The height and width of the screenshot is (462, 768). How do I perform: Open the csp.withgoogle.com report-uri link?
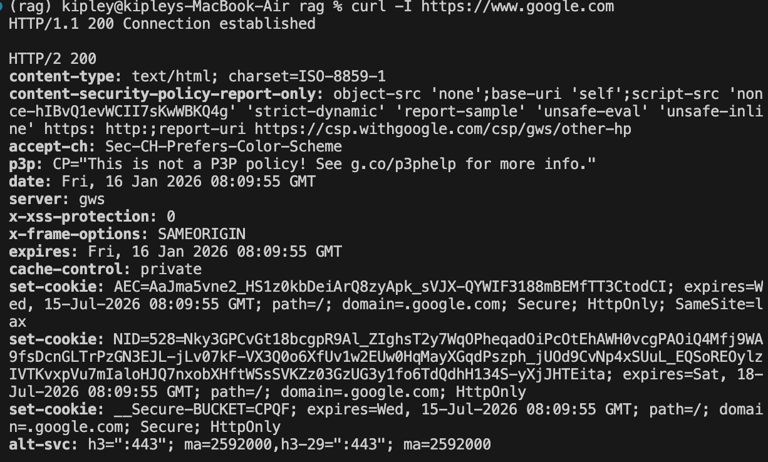[x=443, y=129]
